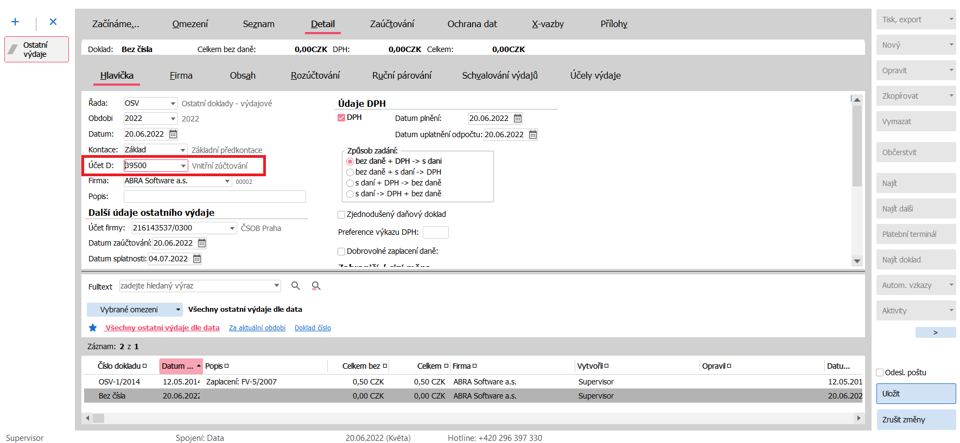Open the 'Za aktuální období' link
The height and width of the screenshot is (443, 960).
257,328
